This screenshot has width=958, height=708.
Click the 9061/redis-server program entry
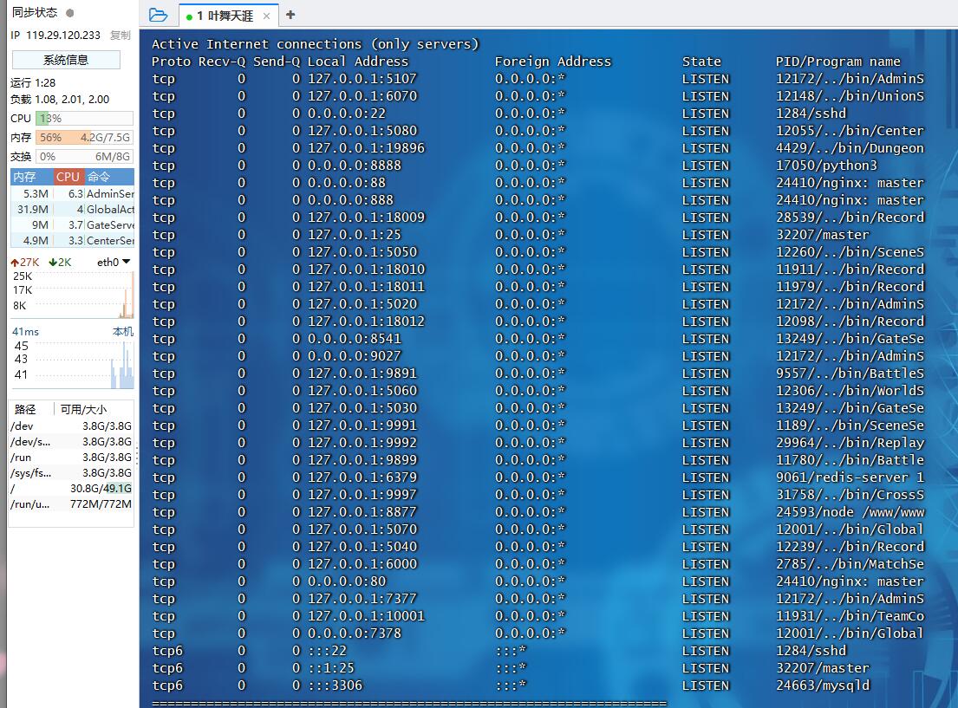coord(850,477)
